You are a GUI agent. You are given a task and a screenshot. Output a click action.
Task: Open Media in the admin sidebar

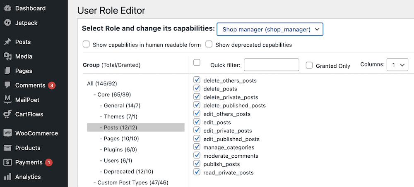coord(24,57)
